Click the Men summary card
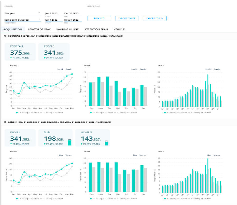The width and height of the screenshot is (237, 205). pyautogui.click(x=55, y=138)
